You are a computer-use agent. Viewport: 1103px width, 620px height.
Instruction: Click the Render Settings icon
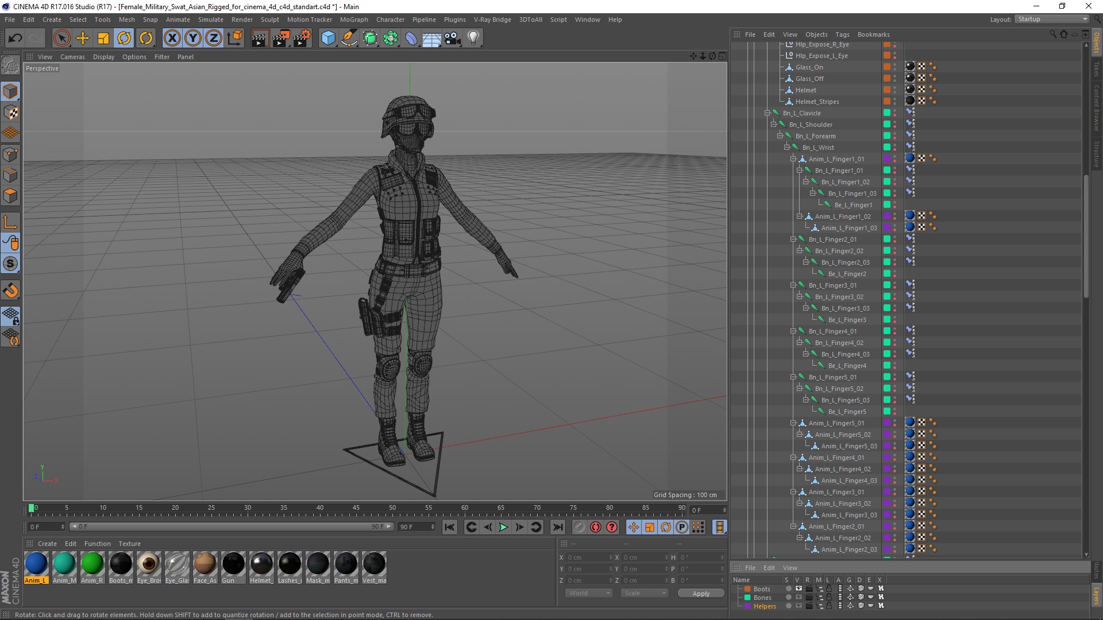[302, 37]
